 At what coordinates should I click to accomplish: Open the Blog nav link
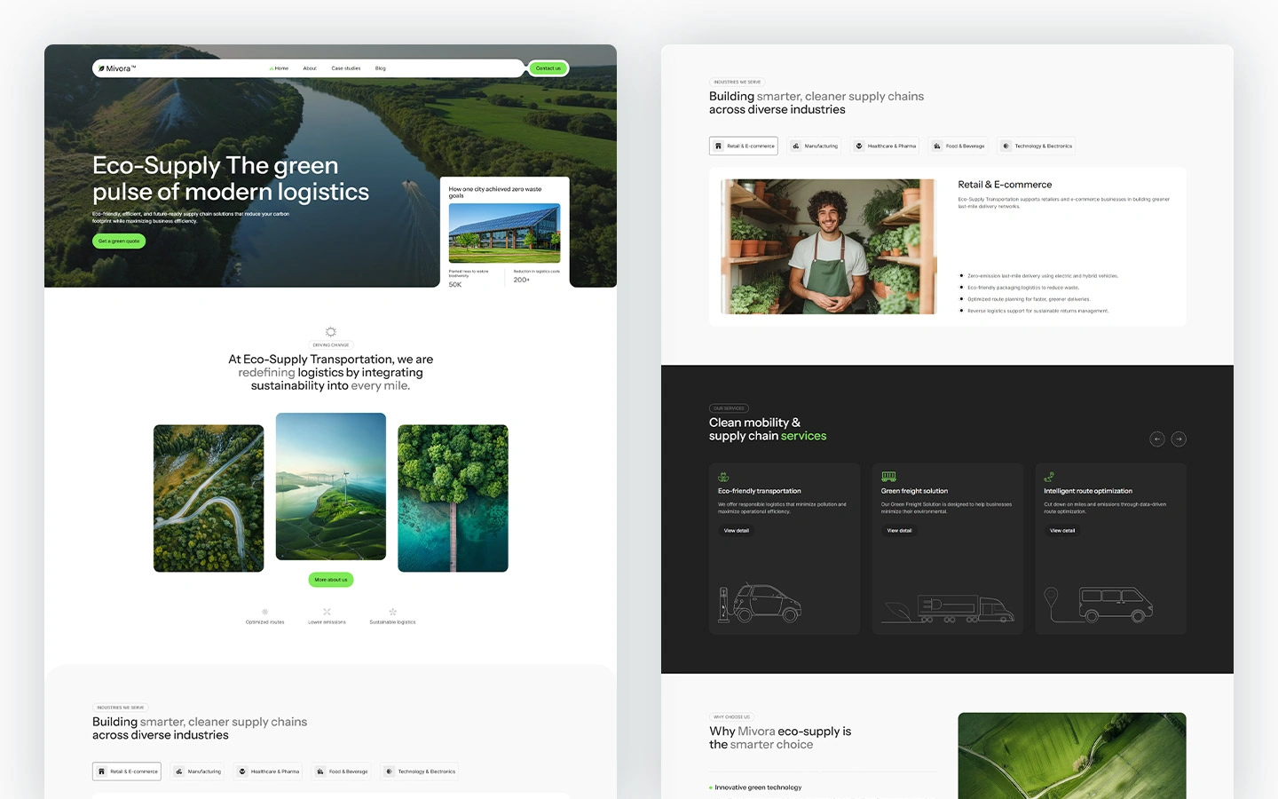[x=381, y=68]
